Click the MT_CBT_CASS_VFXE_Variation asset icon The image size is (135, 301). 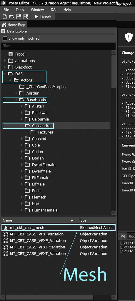(6, 240)
